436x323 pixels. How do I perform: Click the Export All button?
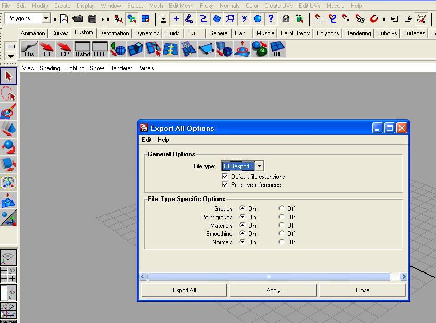coord(184,290)
